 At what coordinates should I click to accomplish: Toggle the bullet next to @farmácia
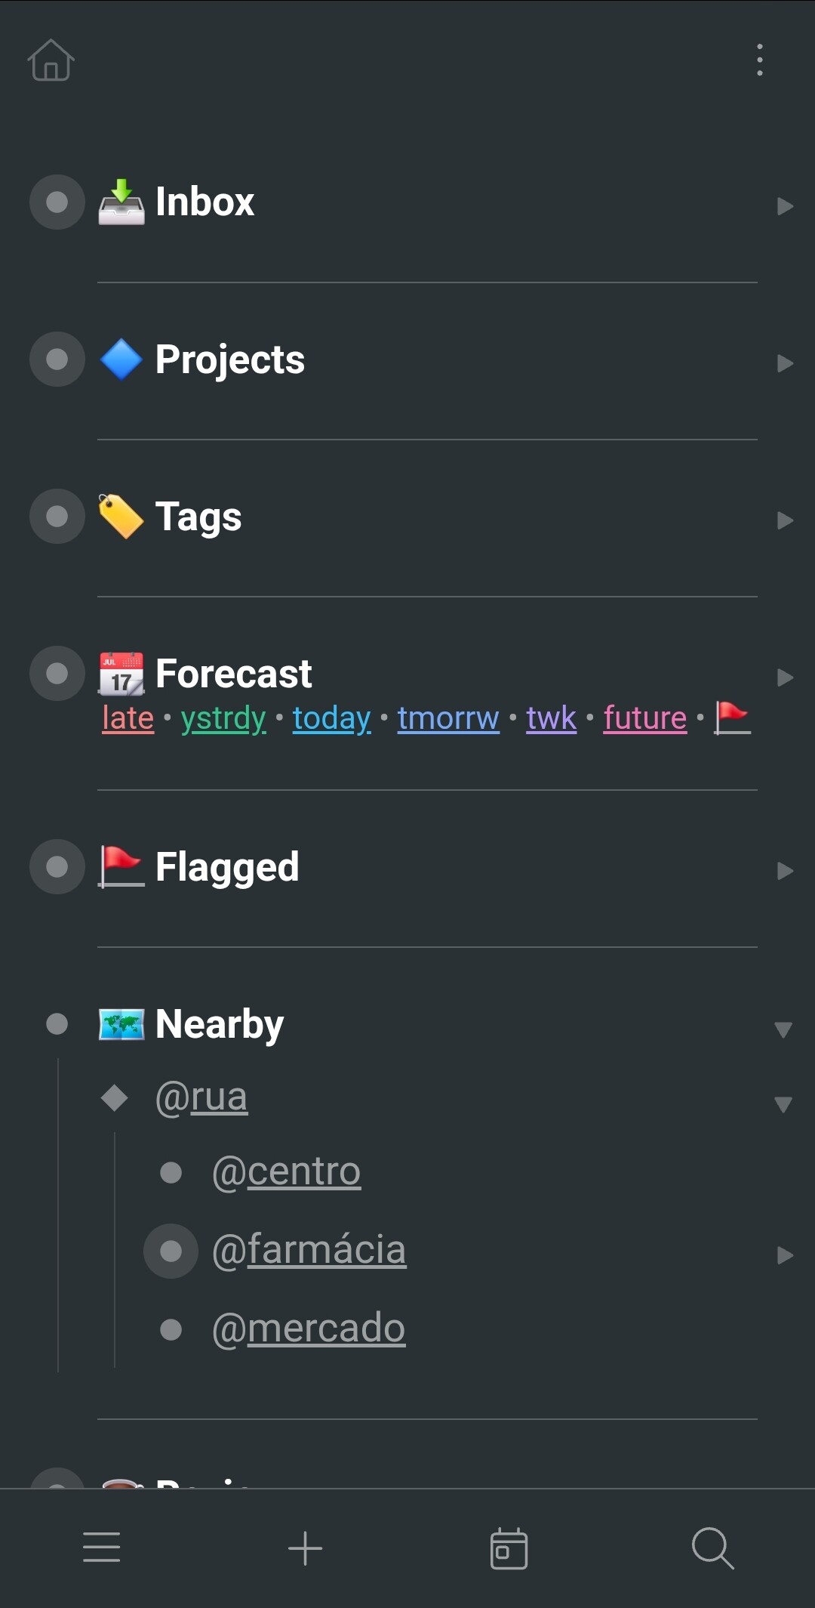click(171, 1251)
